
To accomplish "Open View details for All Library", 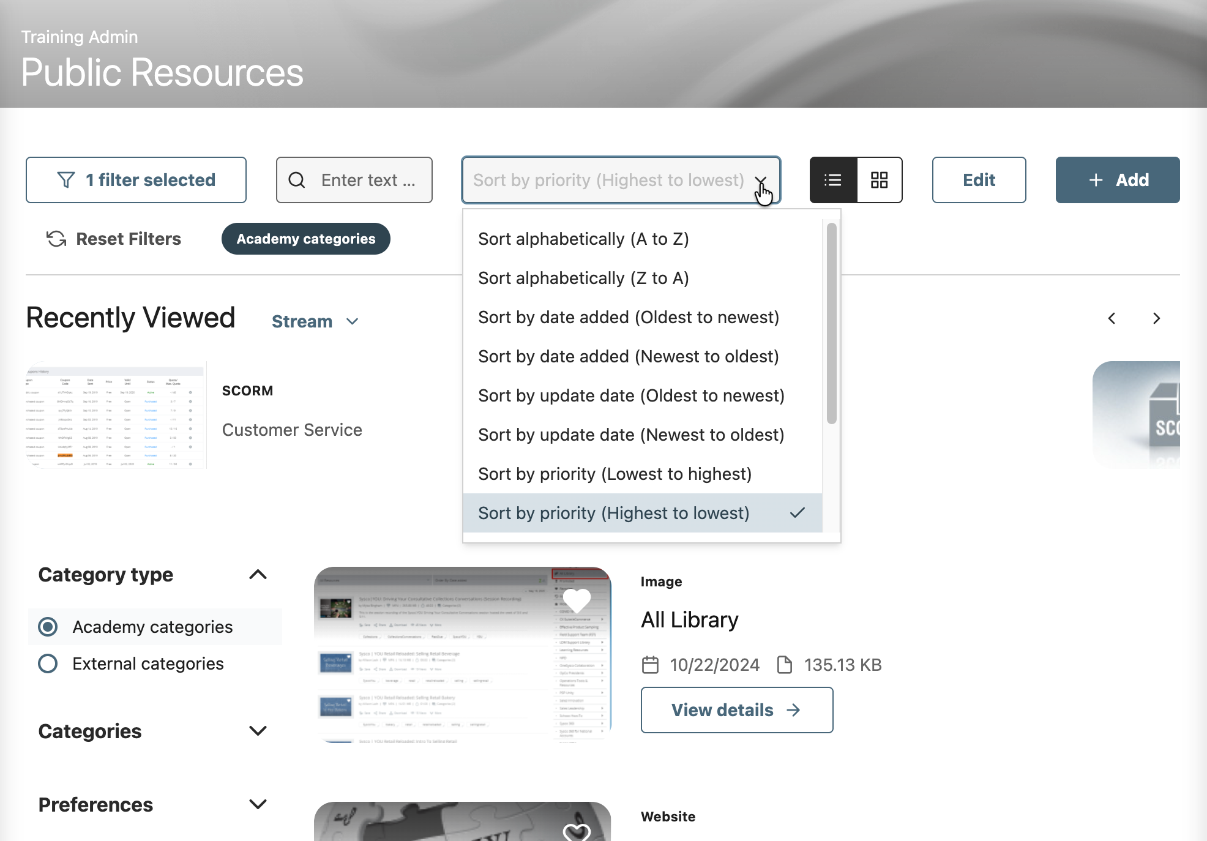I will 736,710.
